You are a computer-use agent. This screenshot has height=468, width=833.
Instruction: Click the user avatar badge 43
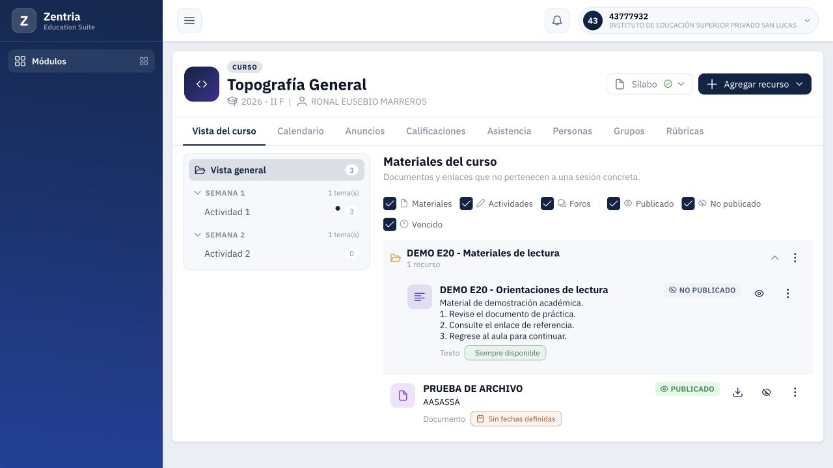coord(593,21)
